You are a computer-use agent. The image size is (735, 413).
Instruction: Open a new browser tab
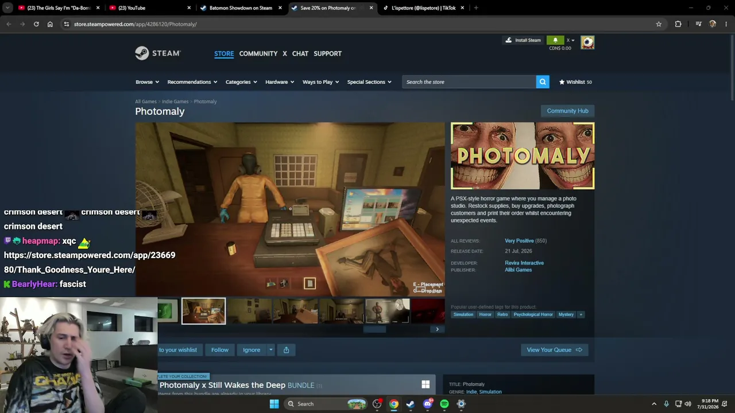tap(476, 8)
